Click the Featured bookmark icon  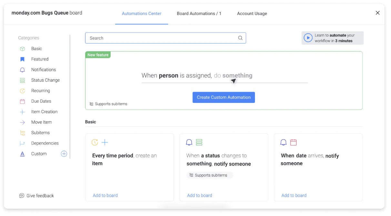pyautogui.click(x=22, y=59)
